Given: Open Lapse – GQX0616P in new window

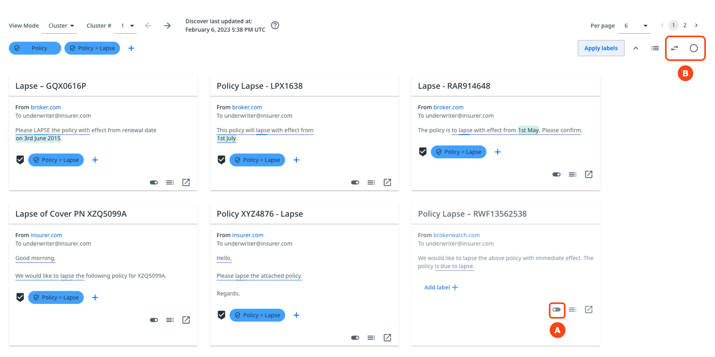Looking at the screenshot, I should click(186, 182).
